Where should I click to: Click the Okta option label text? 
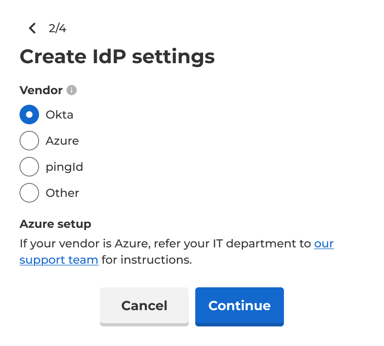(59, 115)
